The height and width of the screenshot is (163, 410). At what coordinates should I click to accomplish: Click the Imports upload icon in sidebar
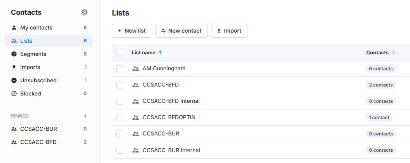click(14, 67)
